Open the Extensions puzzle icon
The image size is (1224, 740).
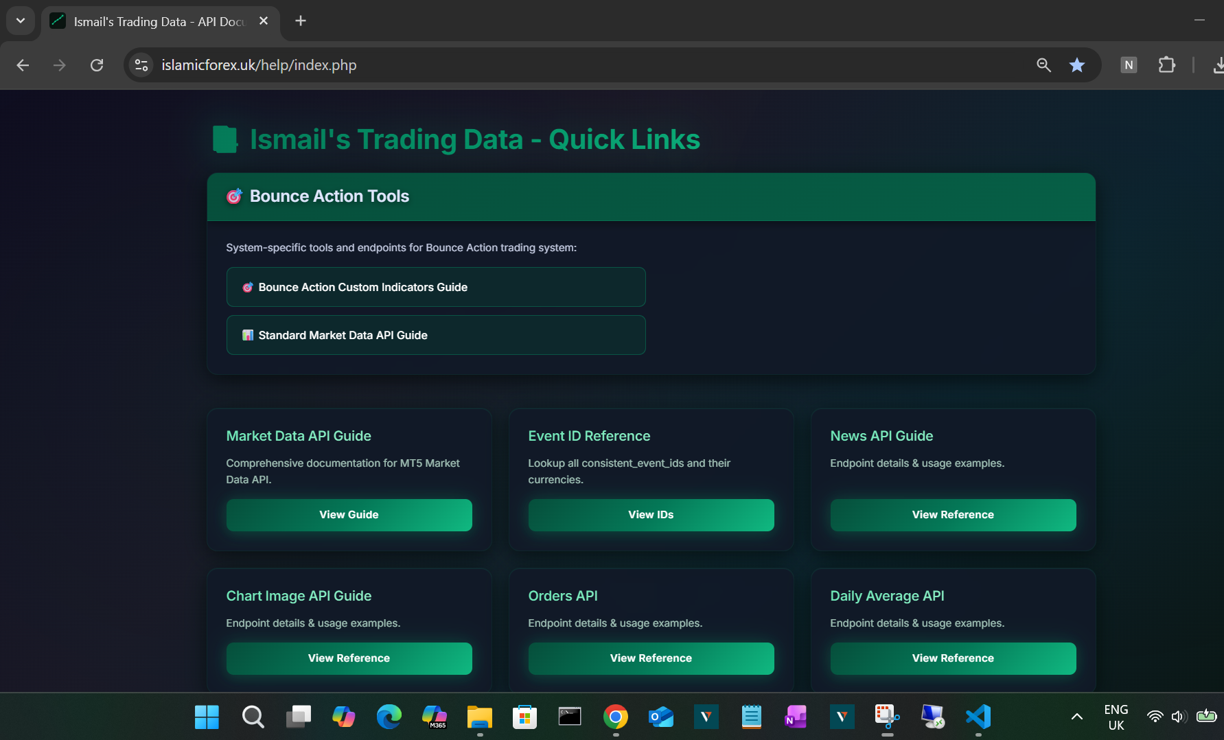coord(1166,65)
